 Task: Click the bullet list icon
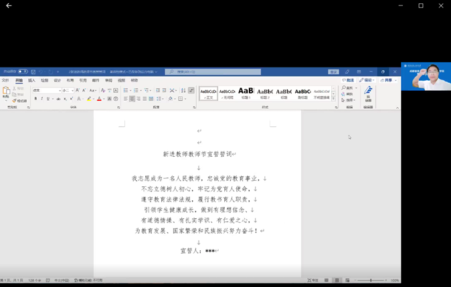[126, 90]
